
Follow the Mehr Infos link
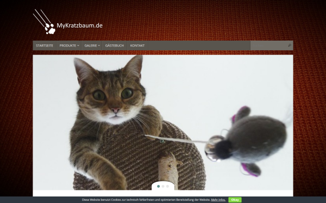pyautogui.click(x=218, y=200)
